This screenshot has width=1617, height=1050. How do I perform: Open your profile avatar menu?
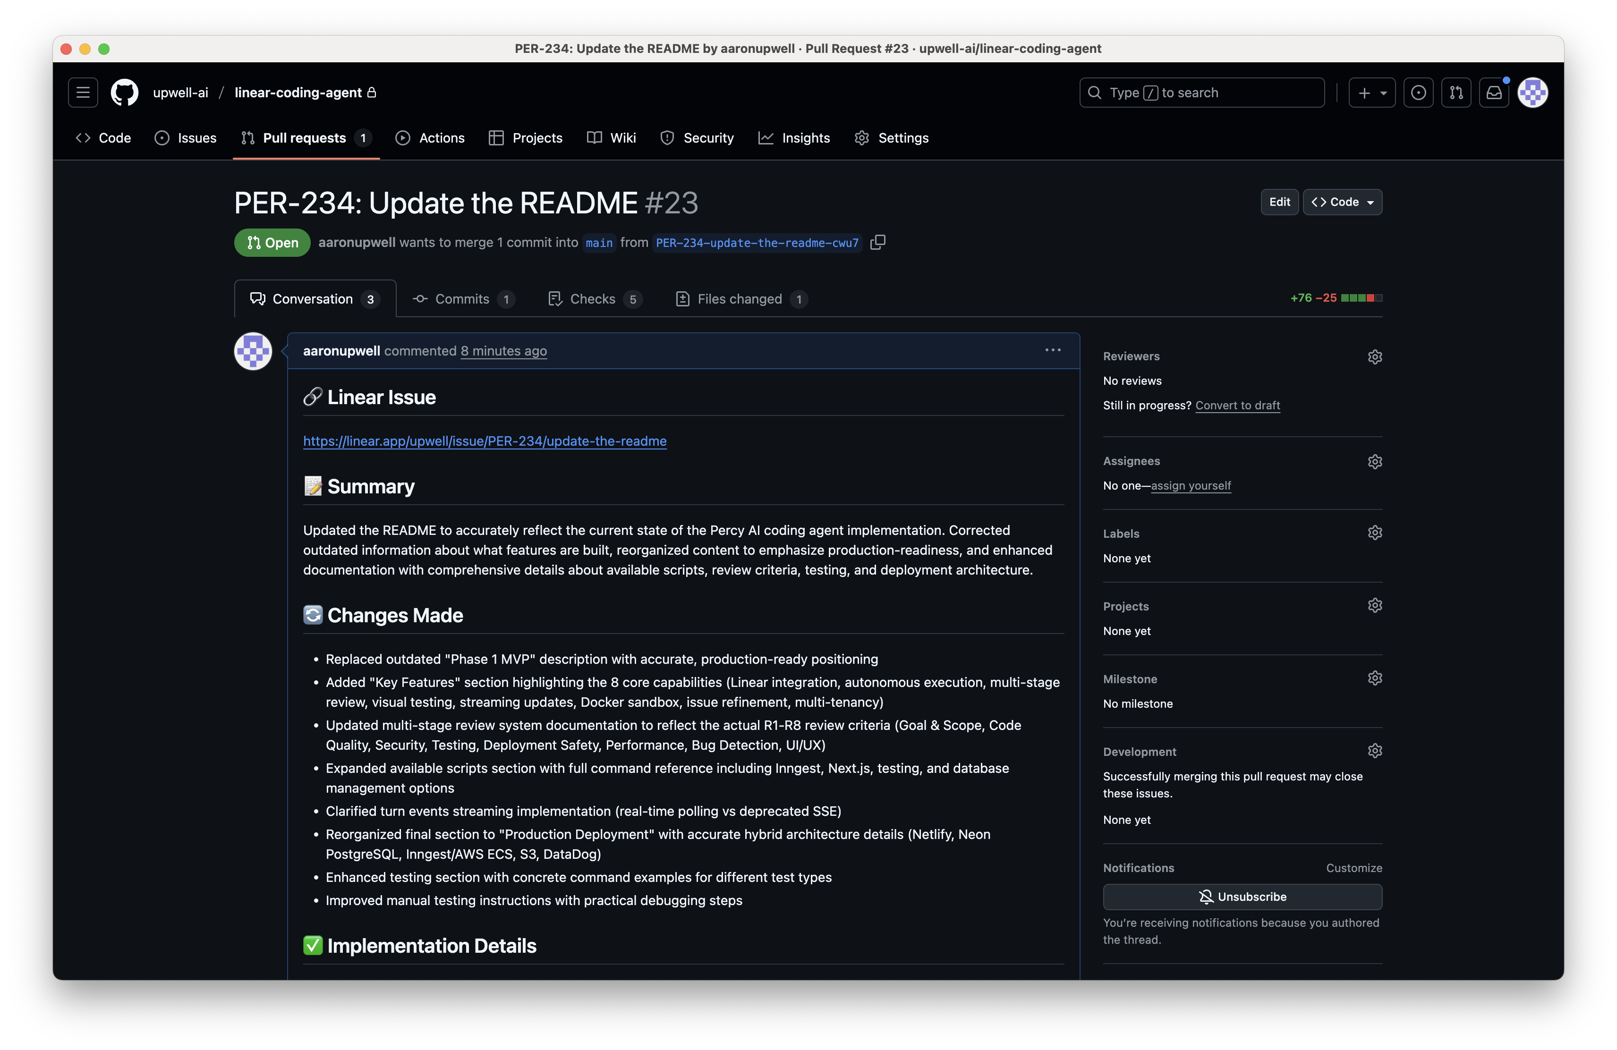(1532, 93)
